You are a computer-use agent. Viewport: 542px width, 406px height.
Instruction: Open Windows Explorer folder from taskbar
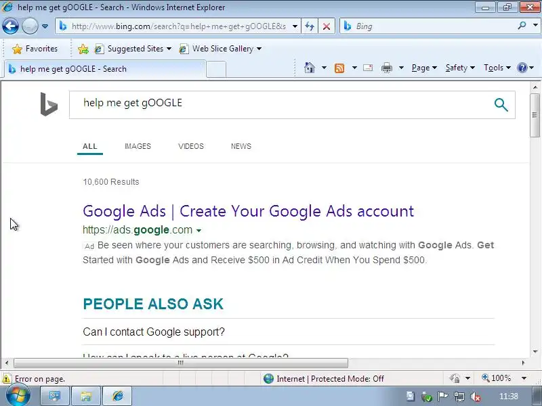(86, 396)
